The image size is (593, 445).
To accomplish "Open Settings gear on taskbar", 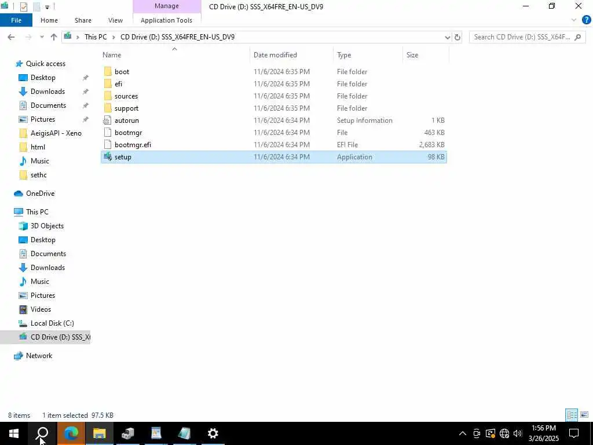I will tap(213, 433).
